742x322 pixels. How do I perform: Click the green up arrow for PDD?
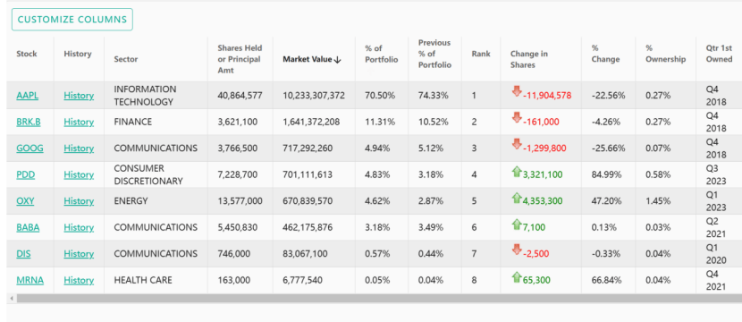pos(517,171)
